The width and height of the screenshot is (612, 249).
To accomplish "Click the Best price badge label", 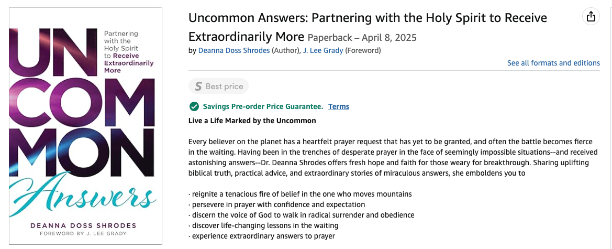I will coord(225,86).
